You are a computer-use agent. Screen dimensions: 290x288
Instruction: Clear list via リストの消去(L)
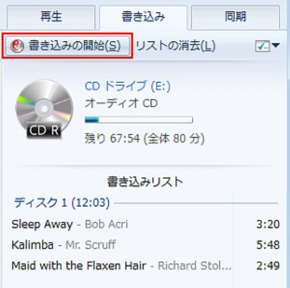[x=175, y=46]
